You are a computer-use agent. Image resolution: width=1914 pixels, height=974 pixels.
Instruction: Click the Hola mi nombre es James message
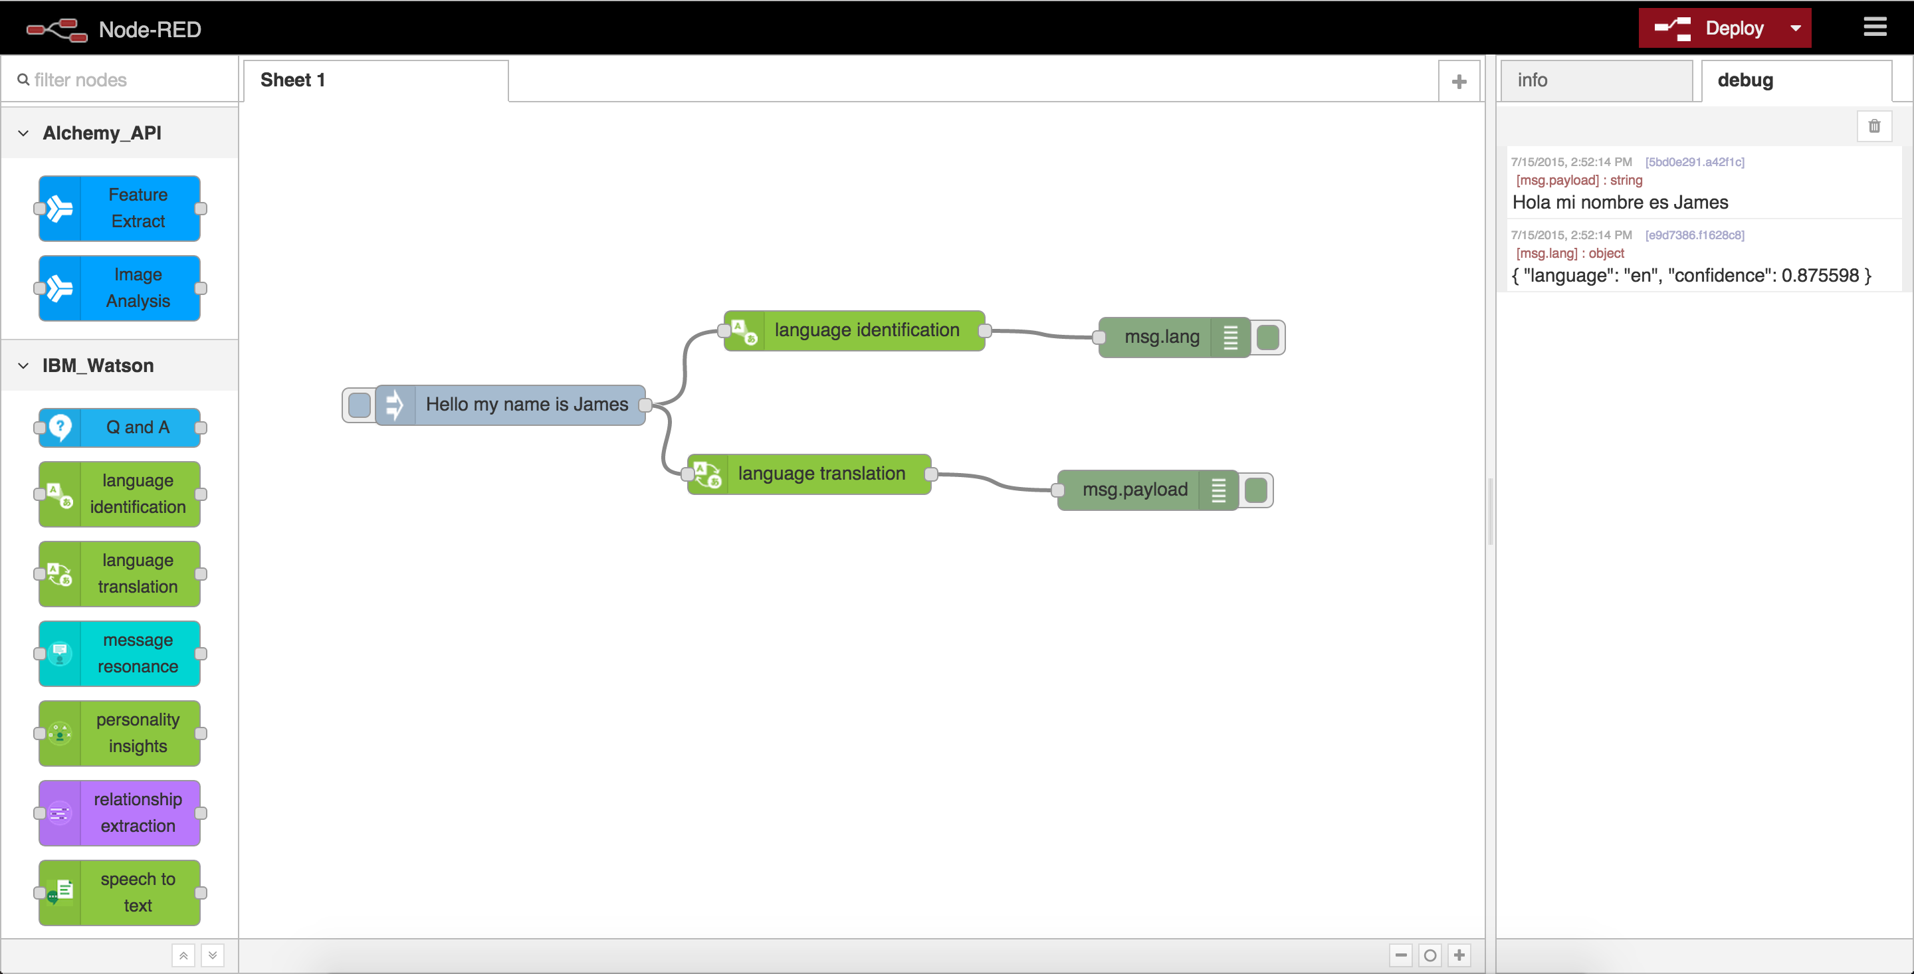(x=1620, y=202)
